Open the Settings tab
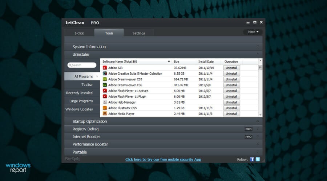Viewport: 327px width, 181px height. (139, 33)
